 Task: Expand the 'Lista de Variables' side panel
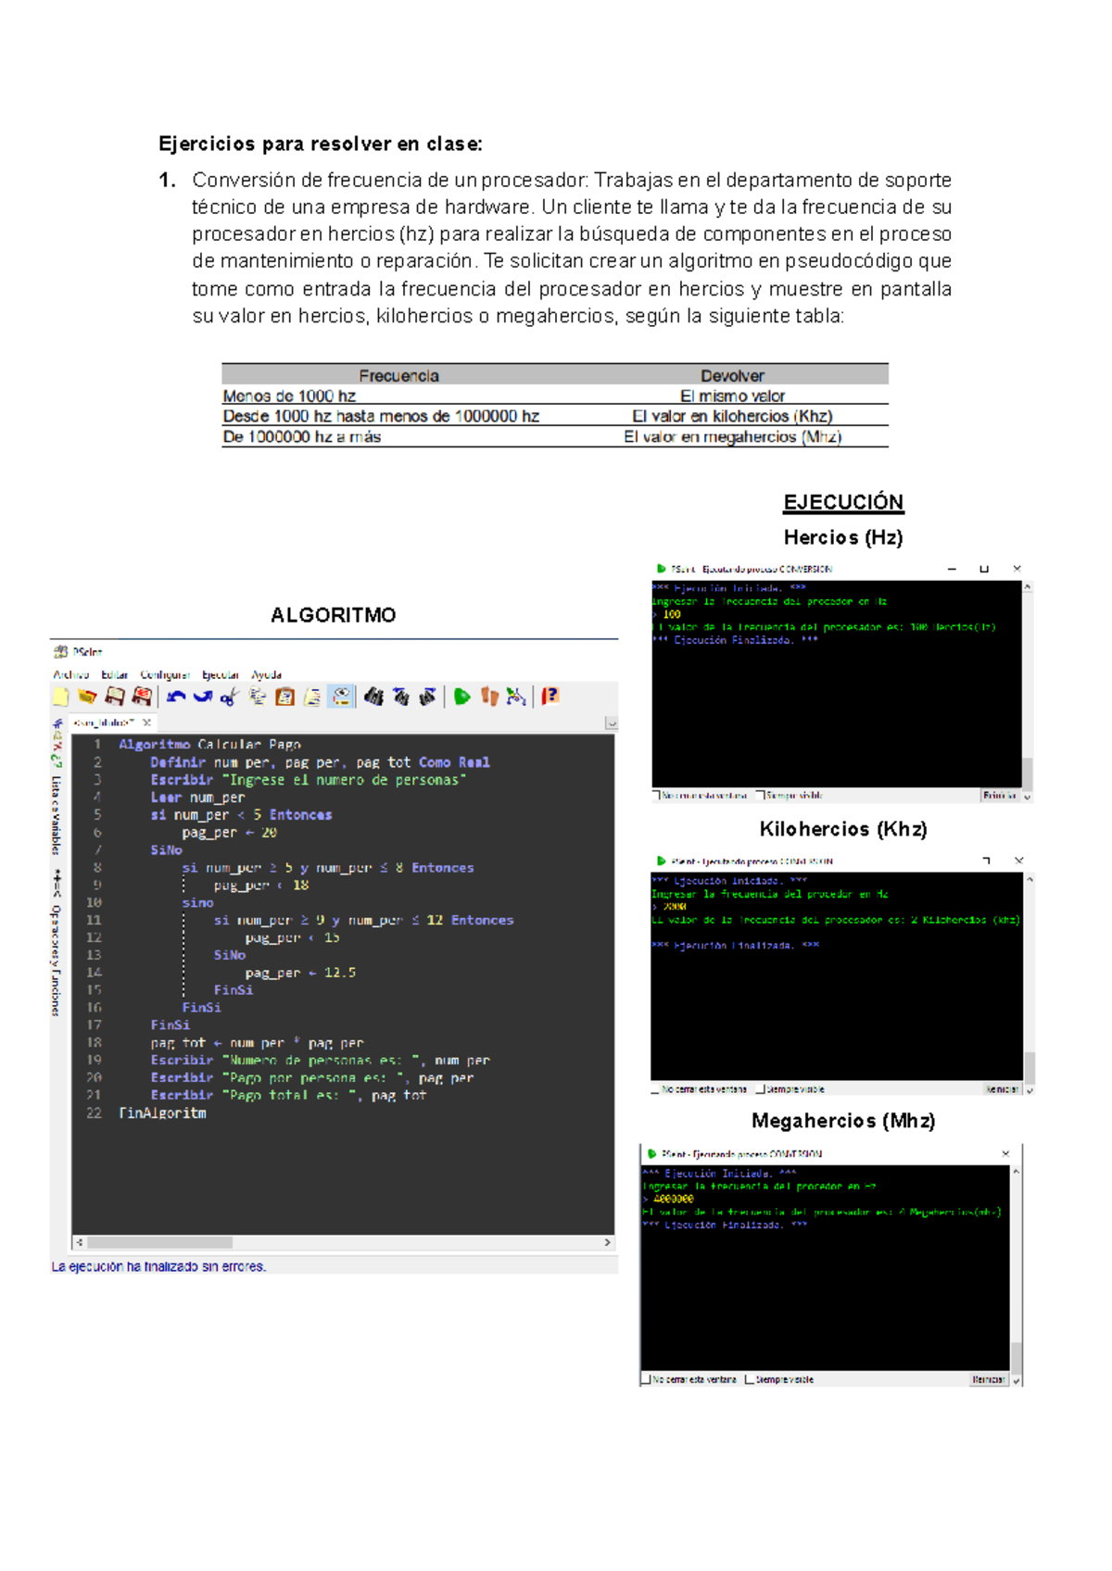57,815
